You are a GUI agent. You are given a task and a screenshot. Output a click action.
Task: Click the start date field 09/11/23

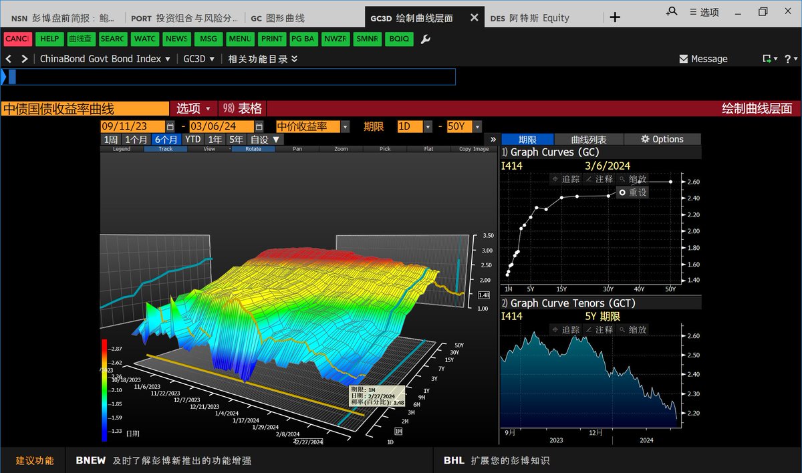coord(132,126)
